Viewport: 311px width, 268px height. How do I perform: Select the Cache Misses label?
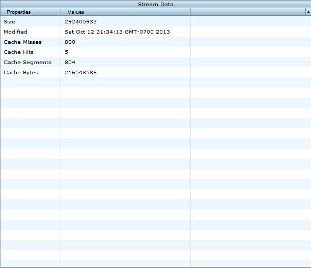coord(22,42)
